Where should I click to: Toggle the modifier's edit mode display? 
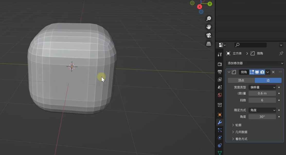click(x=252, y=72)
